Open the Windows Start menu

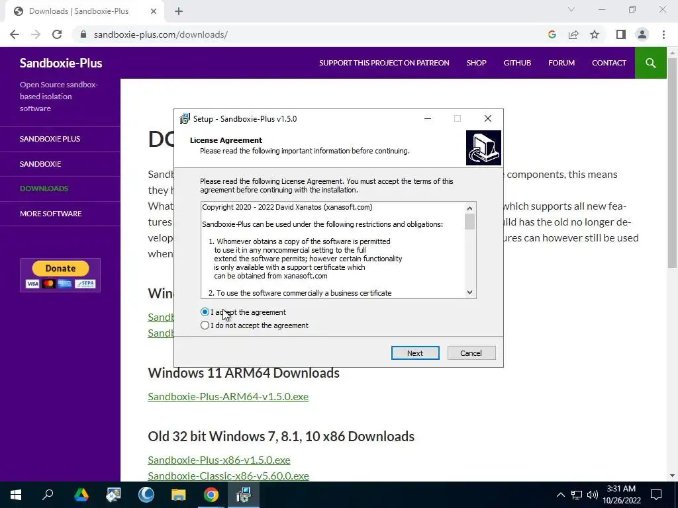[x=16, y=495]
